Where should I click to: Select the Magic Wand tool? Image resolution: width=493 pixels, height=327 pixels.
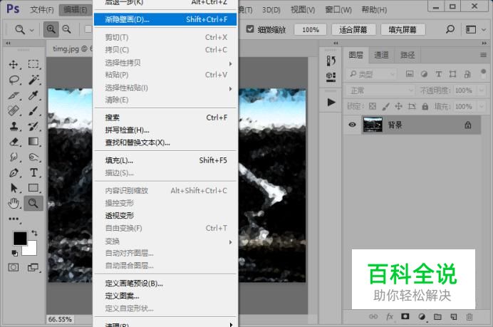point(33,80)
